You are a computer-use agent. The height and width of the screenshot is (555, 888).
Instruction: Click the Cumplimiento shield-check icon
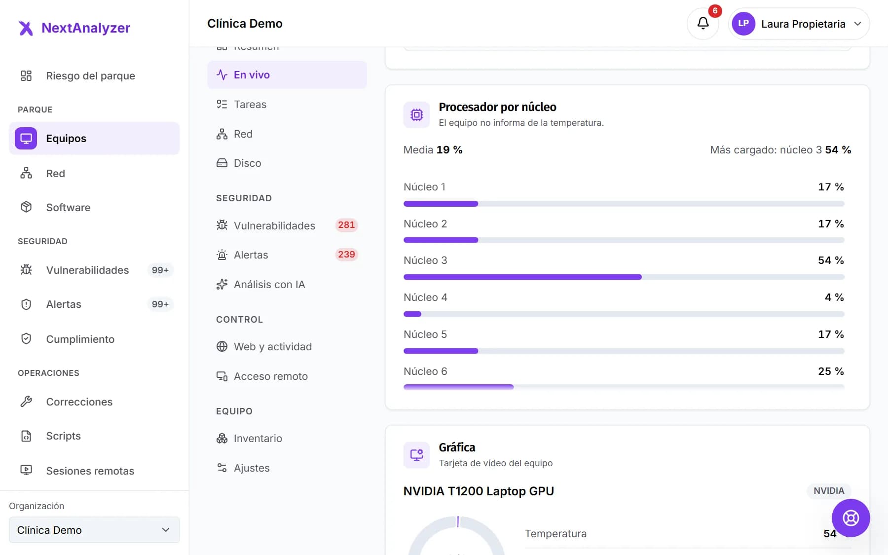(26, 339)
